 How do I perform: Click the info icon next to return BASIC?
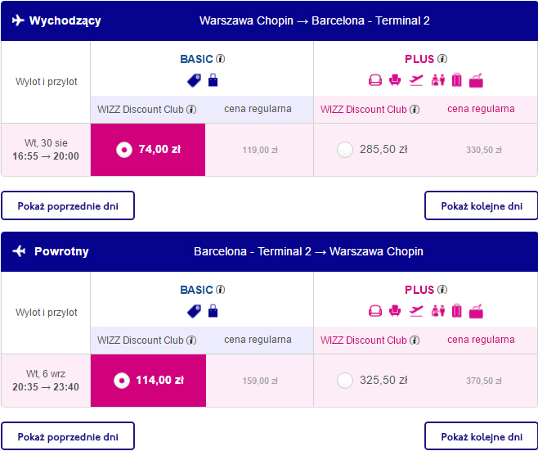(220, 290)
